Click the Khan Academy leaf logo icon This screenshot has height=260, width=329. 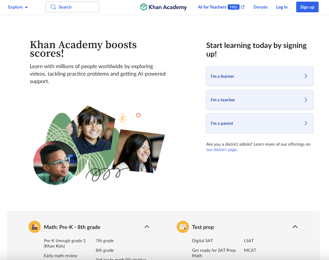click(x=143, y=7)
